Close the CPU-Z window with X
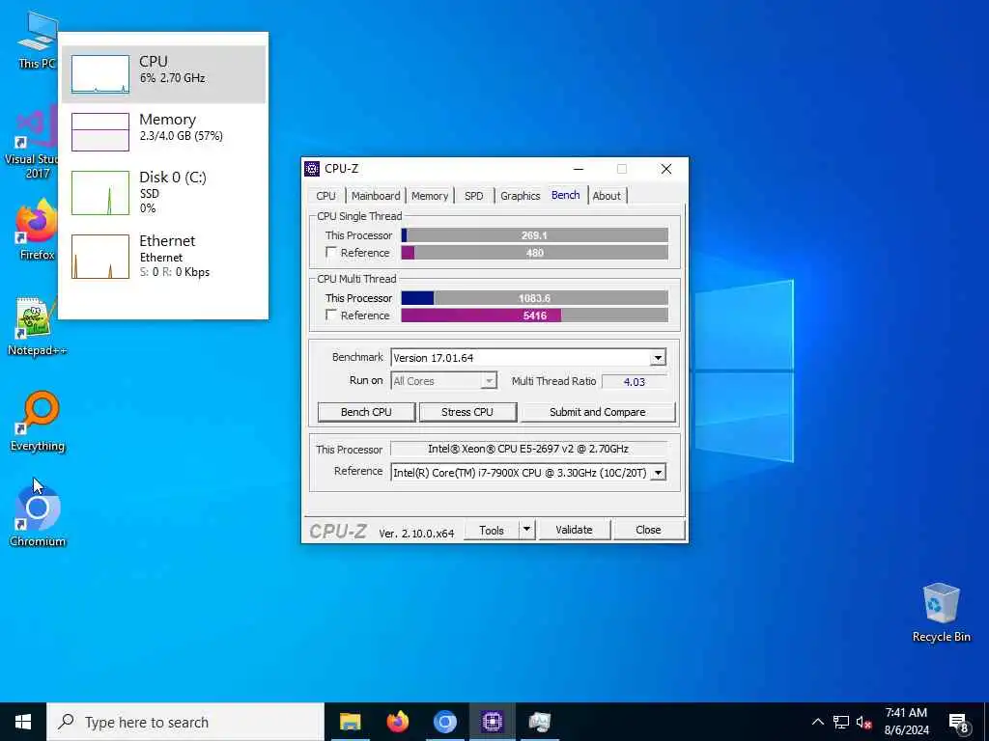The width and height of the screenshot is (989, 741). coord(666,169)
